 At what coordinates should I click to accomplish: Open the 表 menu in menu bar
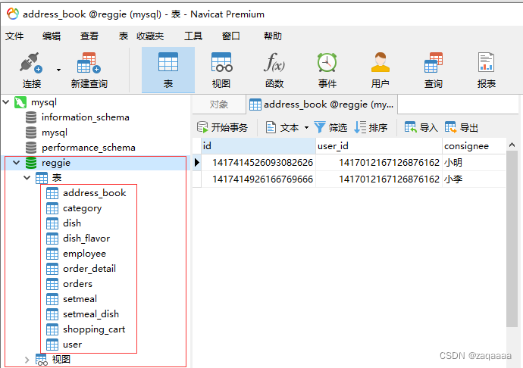(x=124, y=36)
